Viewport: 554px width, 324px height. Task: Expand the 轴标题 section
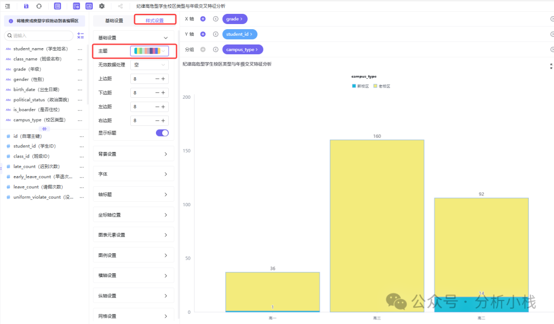(x=133, y=195)
